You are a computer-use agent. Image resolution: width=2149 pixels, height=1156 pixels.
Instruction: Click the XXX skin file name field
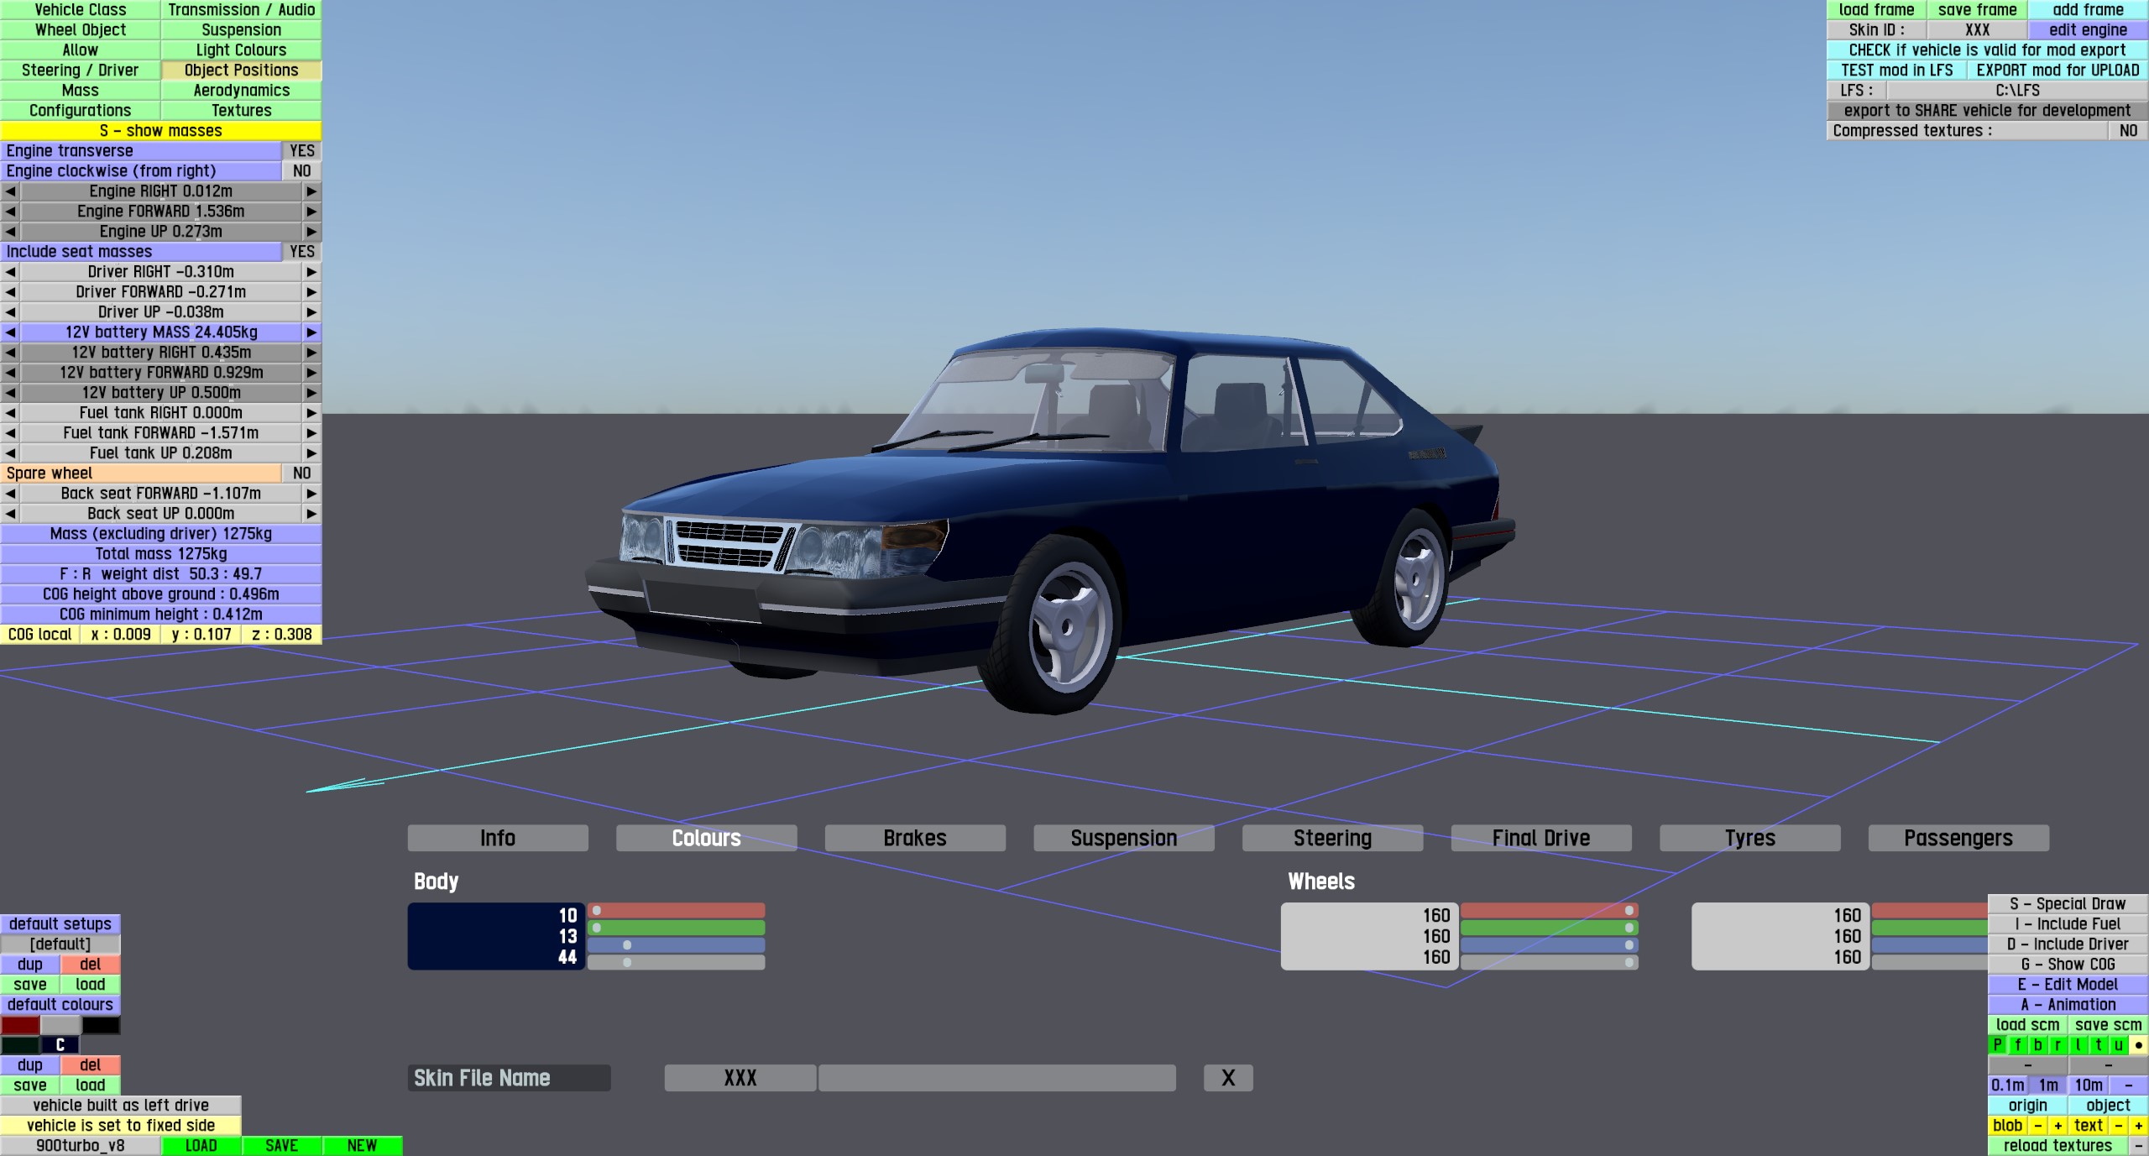pos(740,1078)
